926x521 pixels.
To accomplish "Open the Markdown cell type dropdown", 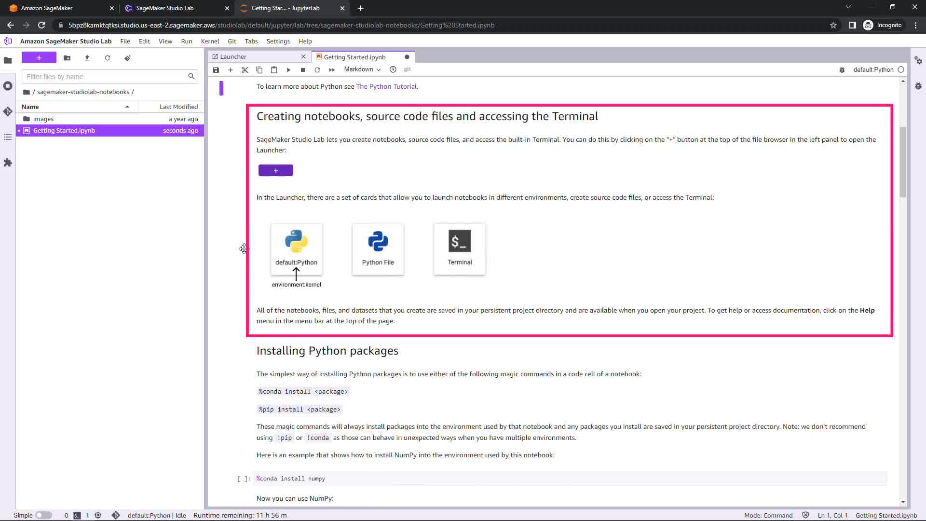I will (362, 69).
